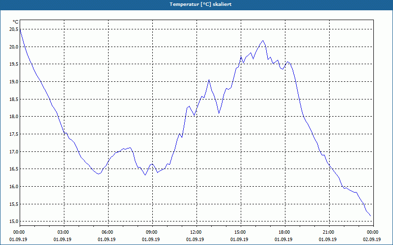Click the 03:00 time axis label

tap(64, 232)
